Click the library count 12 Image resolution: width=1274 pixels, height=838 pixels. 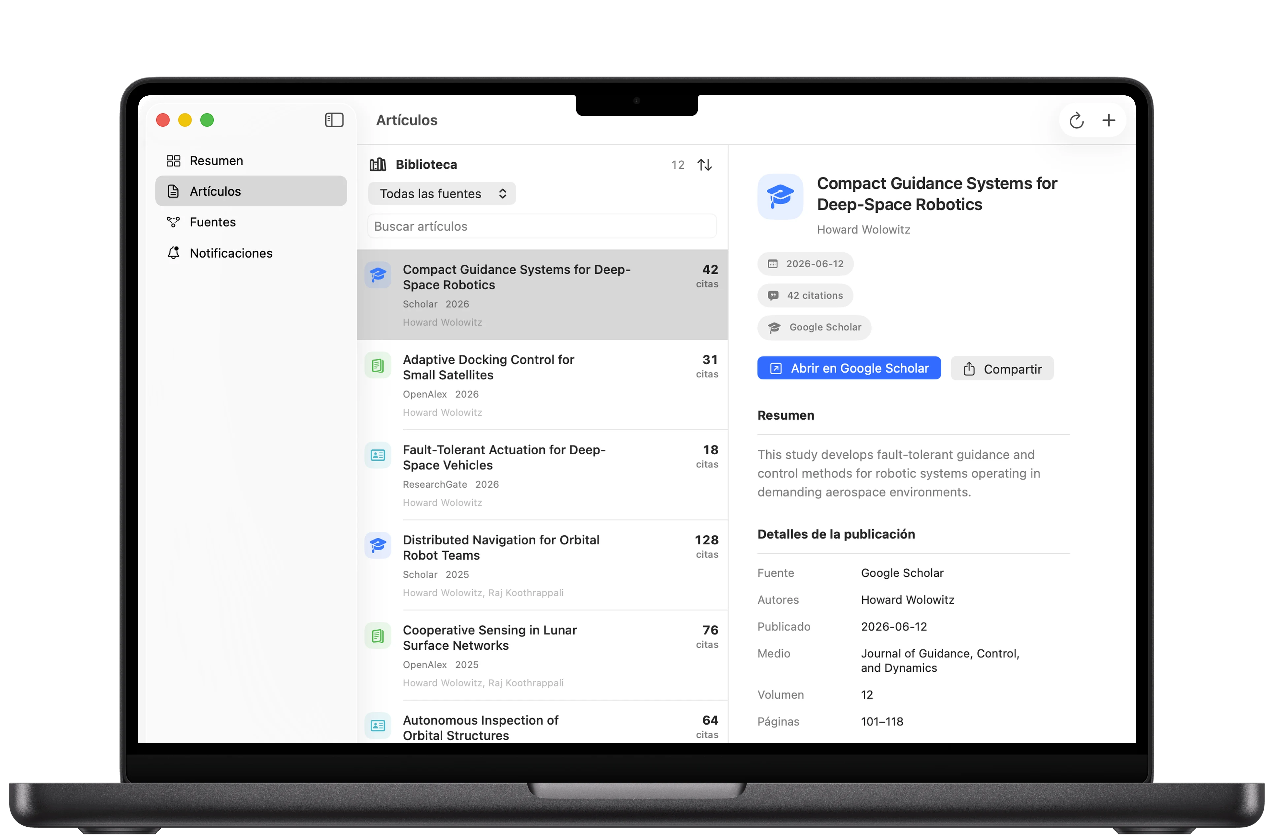tap(678, 165)
